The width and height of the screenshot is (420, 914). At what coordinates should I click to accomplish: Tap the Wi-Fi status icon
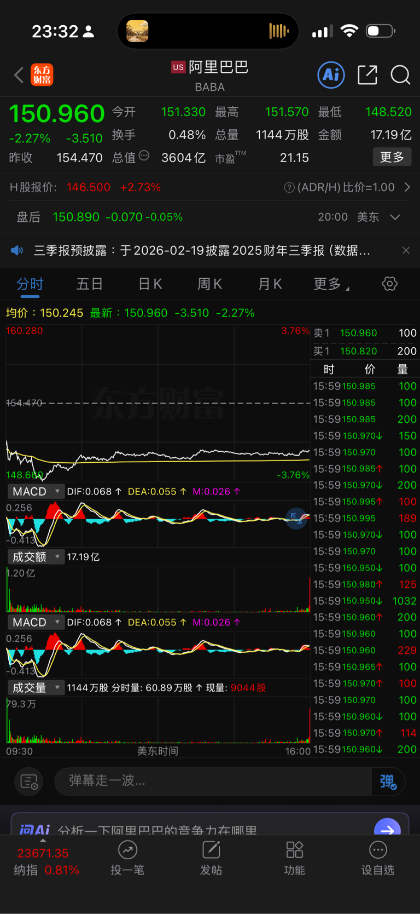[x=349, y=31]
